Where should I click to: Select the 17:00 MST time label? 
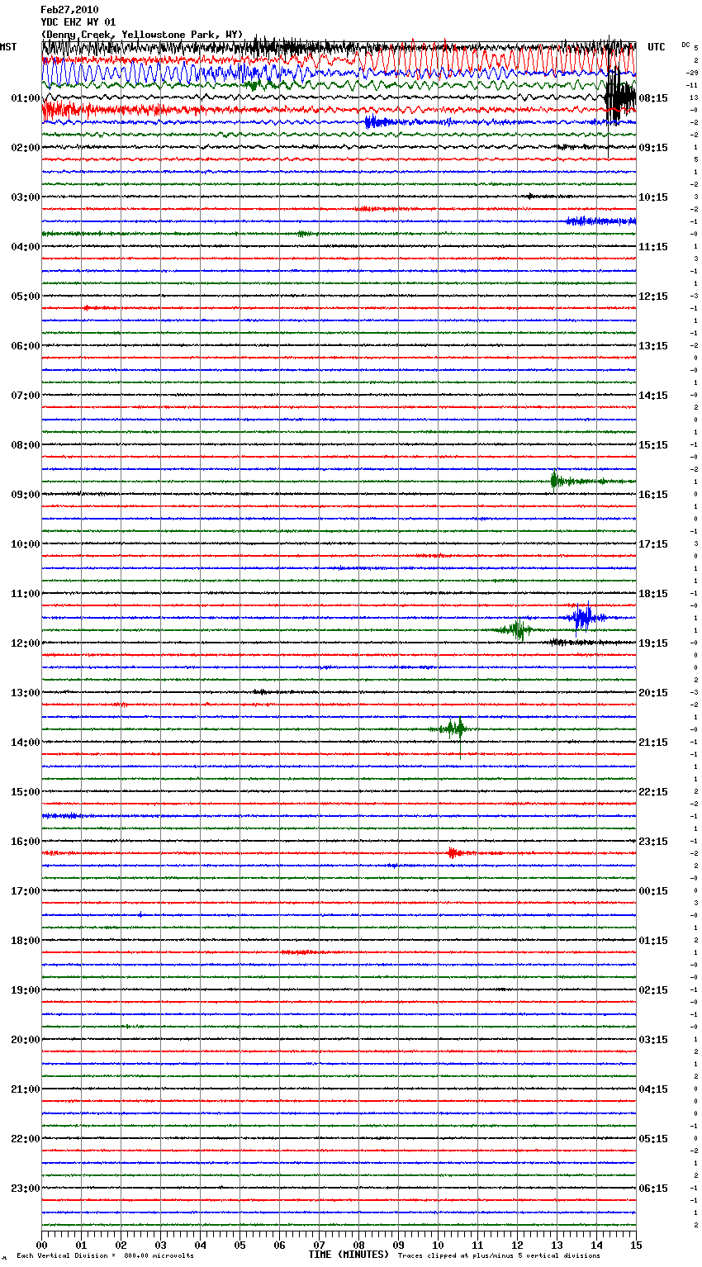[26, 891]
